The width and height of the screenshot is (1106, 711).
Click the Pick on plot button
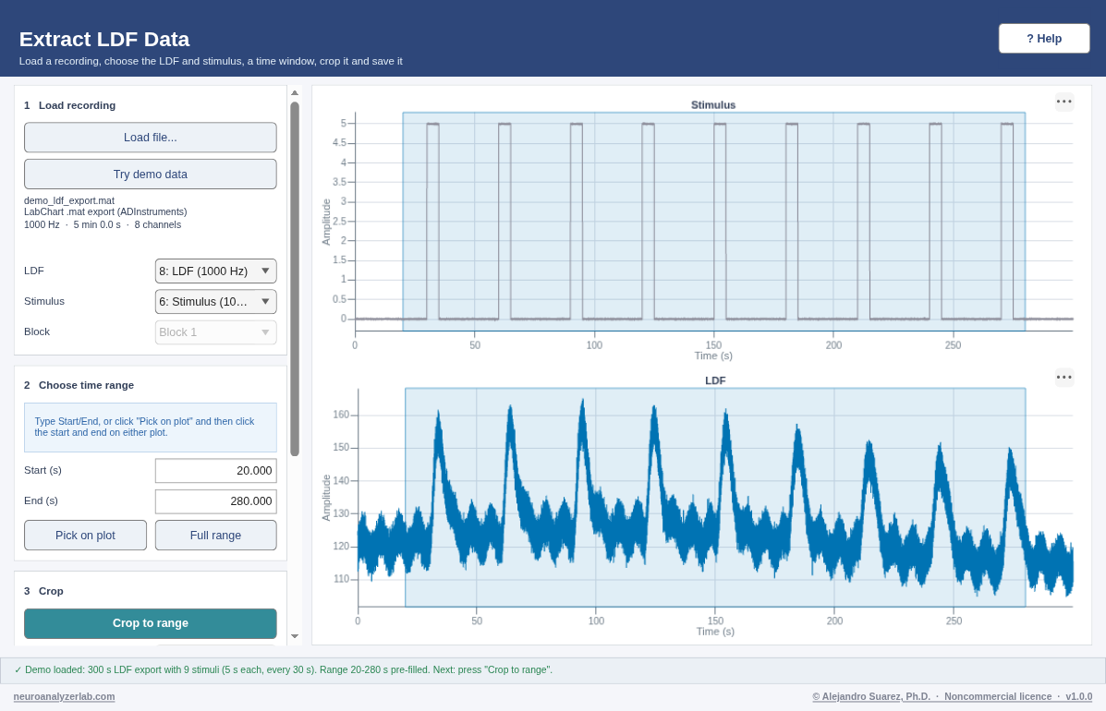coord(85,536)
